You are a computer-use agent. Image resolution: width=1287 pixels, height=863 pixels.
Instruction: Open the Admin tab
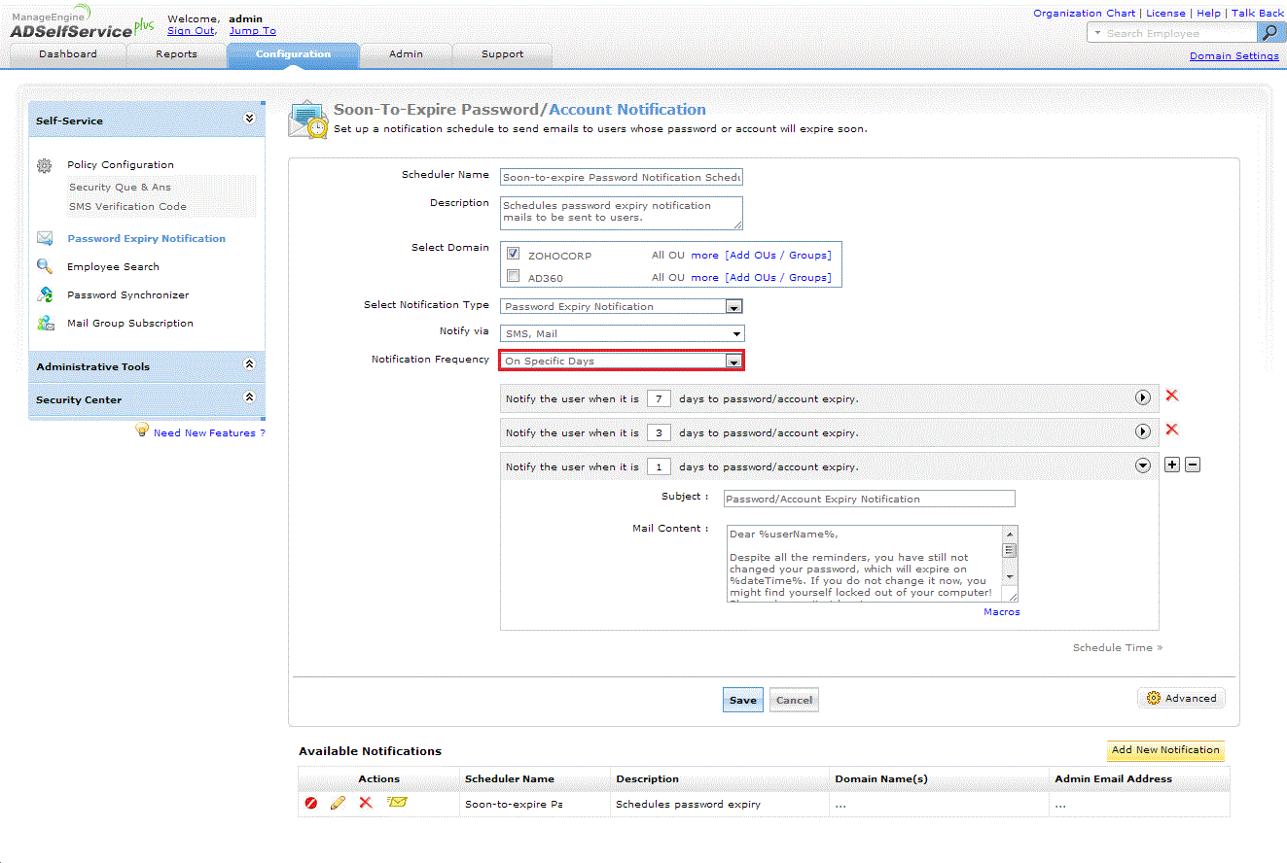406,54
